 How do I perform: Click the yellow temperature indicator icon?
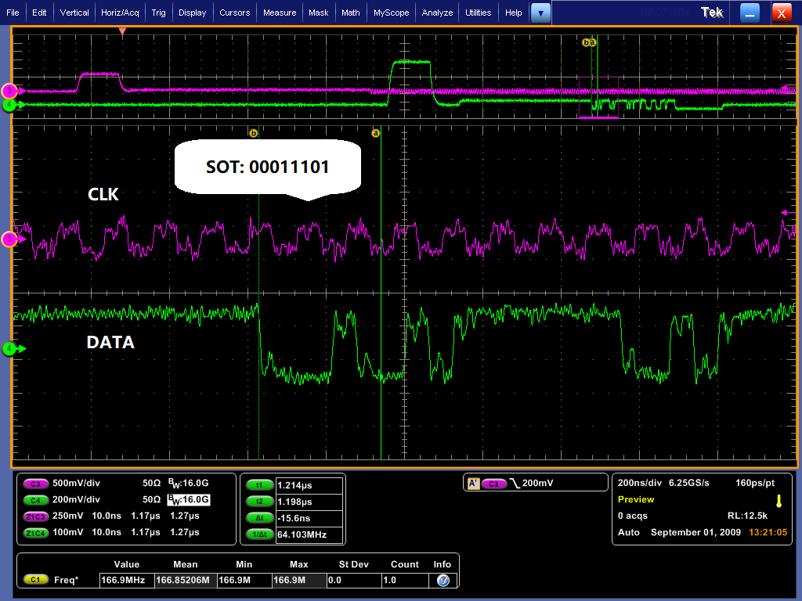pos(779,500)
